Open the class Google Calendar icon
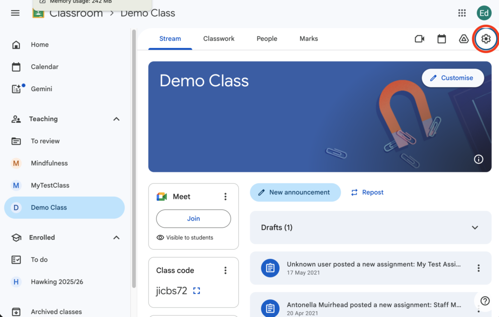Viewport: 499px width, 317px height. (441, 39)
